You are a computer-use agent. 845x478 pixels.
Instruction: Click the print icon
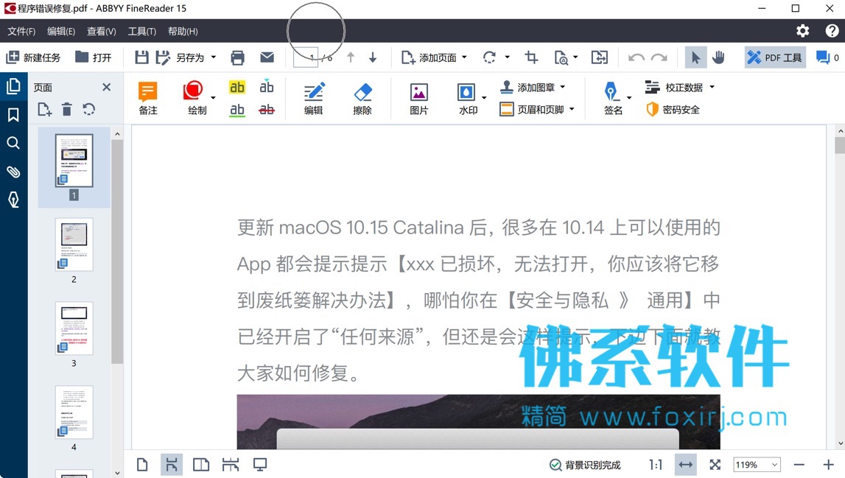238,57
